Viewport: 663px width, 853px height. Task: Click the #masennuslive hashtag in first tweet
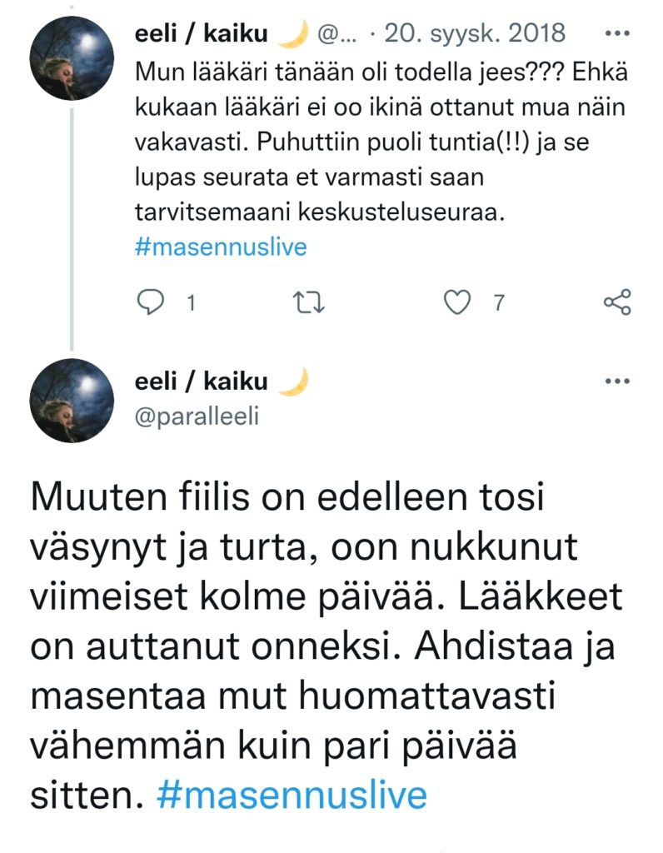220,247
